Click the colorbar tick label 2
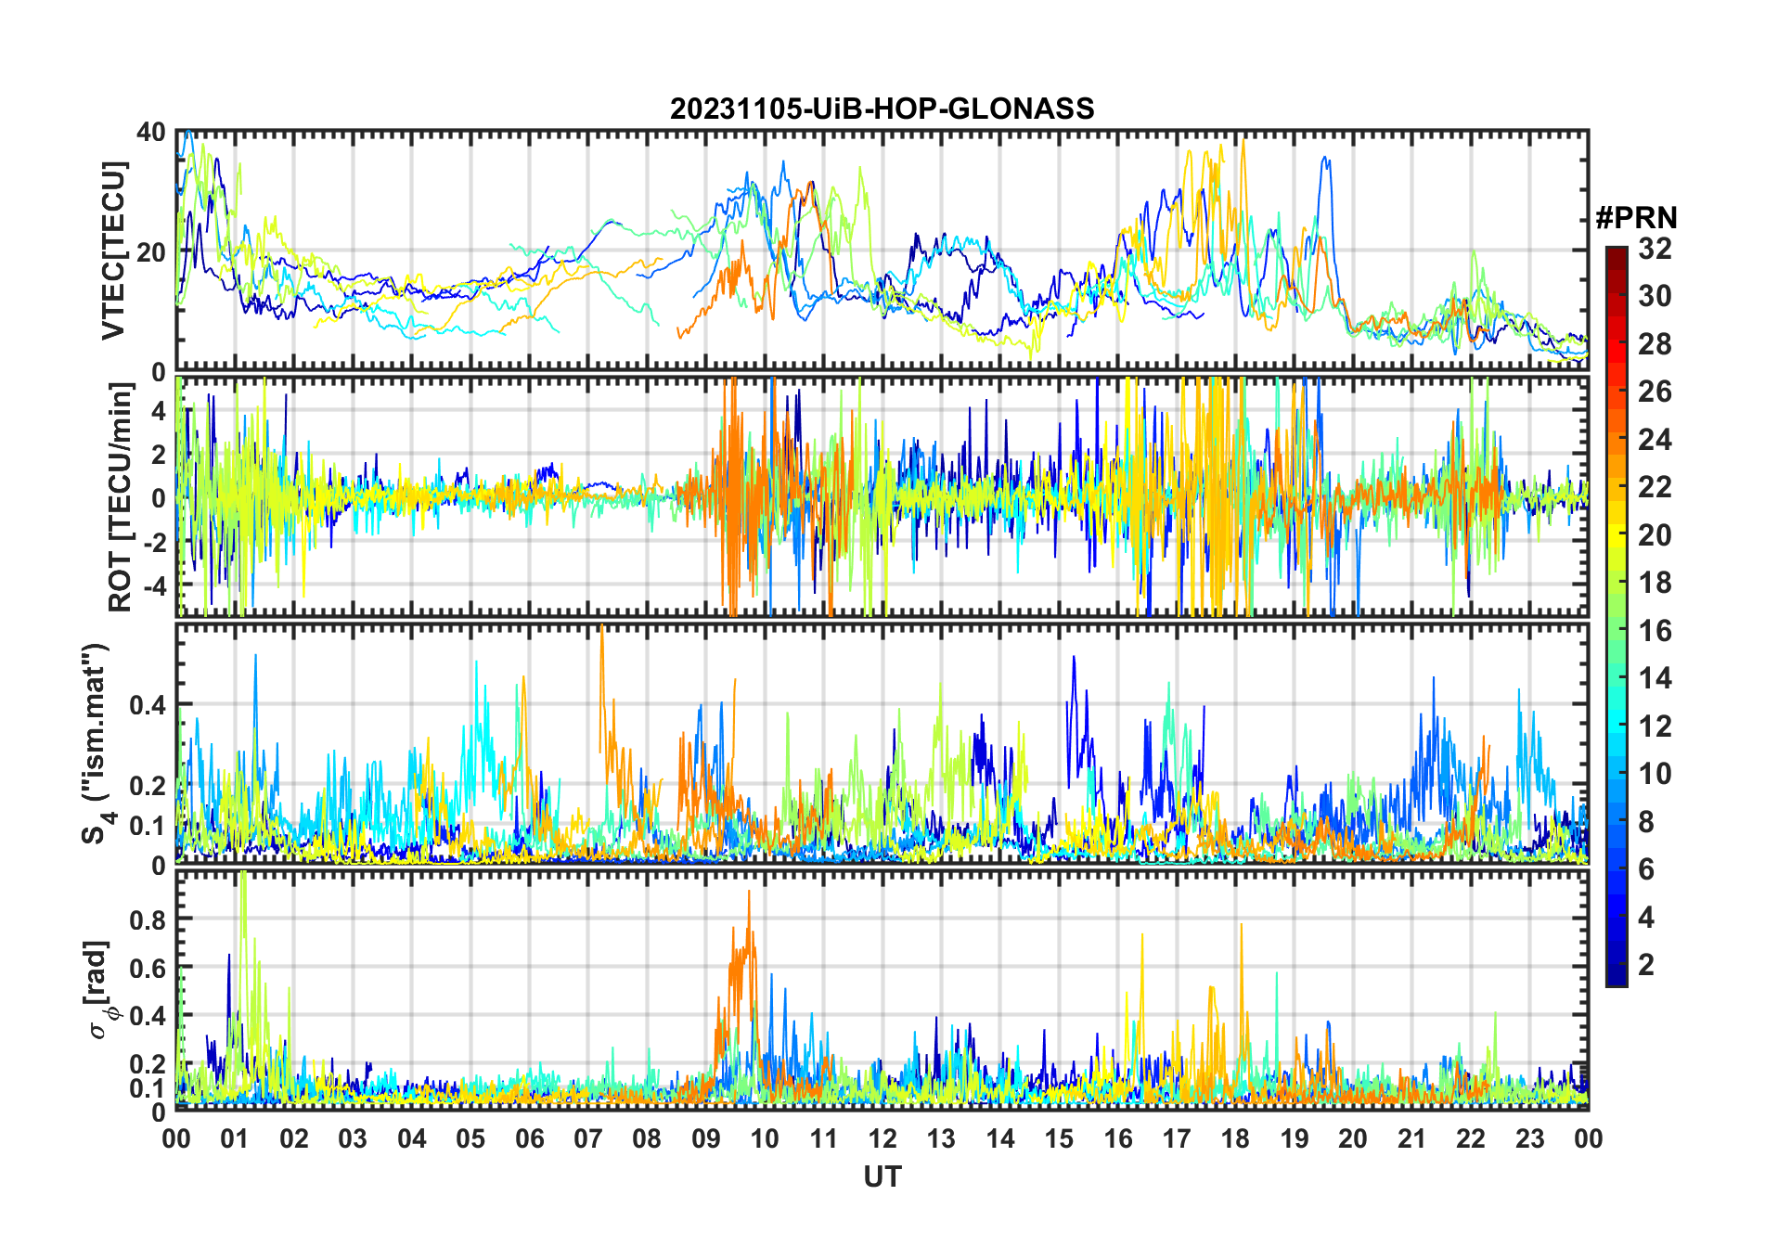 [1646, 965]
